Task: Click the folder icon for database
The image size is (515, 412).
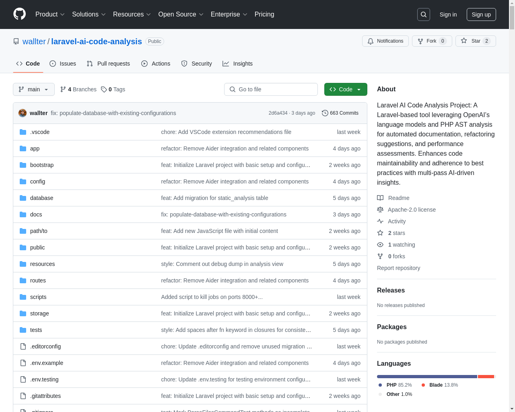Action: coord(23,198)
